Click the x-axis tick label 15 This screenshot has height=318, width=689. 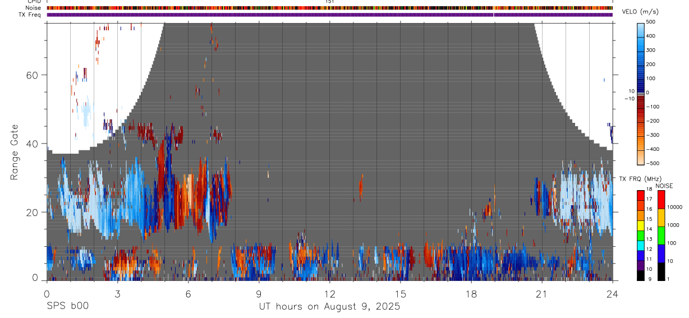click(400, 293)
